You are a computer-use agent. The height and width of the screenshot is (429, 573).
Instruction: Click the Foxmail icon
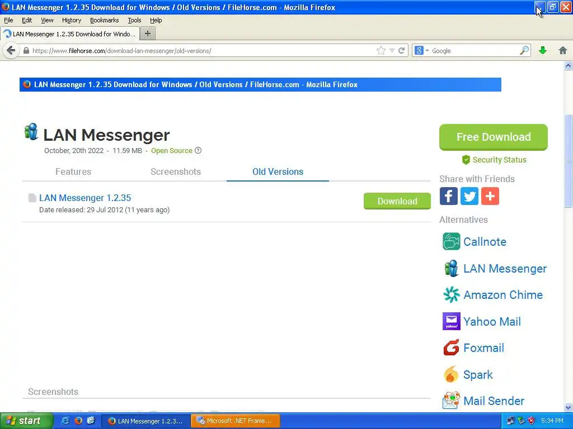[x=452, y=347]
